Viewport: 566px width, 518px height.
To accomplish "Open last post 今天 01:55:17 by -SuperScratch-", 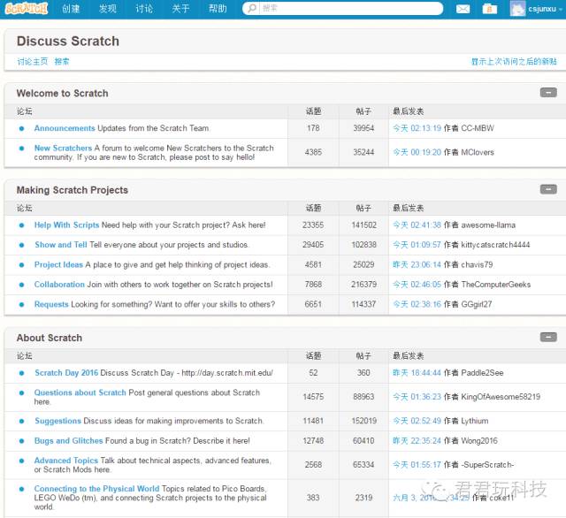I will (417, 464).
